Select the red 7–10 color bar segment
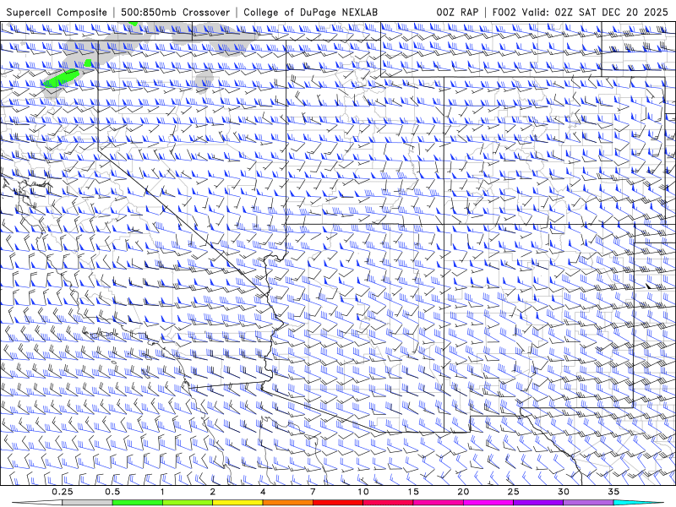 (x=338, y=503)
